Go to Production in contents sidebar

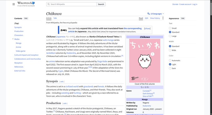click(19, 31)
